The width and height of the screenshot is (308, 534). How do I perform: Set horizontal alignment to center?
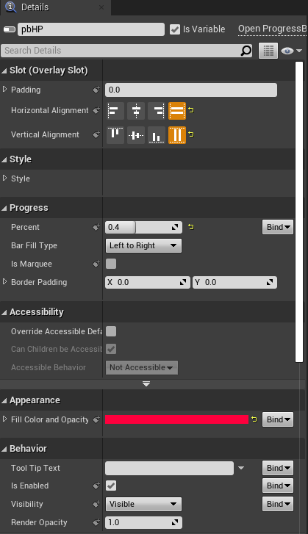136,111
